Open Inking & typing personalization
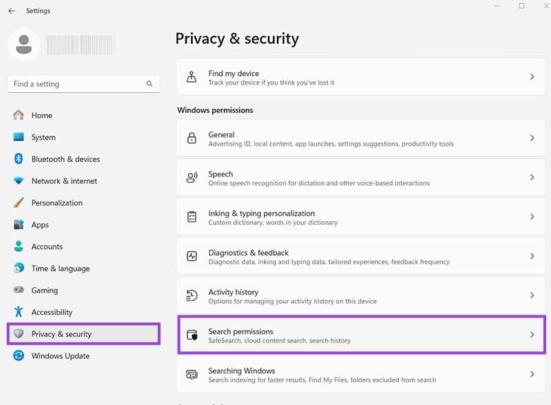Viewport: 551px width, 405px height. coord(360,217)
